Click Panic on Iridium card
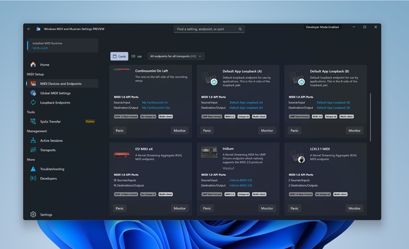This screenshot has height=249, width=409. pyautogui.click(x=207, y=208)
